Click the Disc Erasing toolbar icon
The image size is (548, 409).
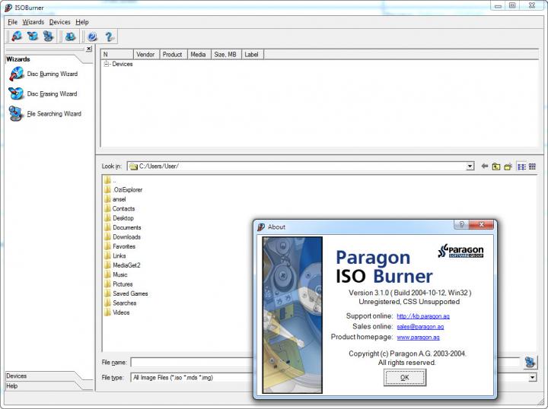[33, 36]
